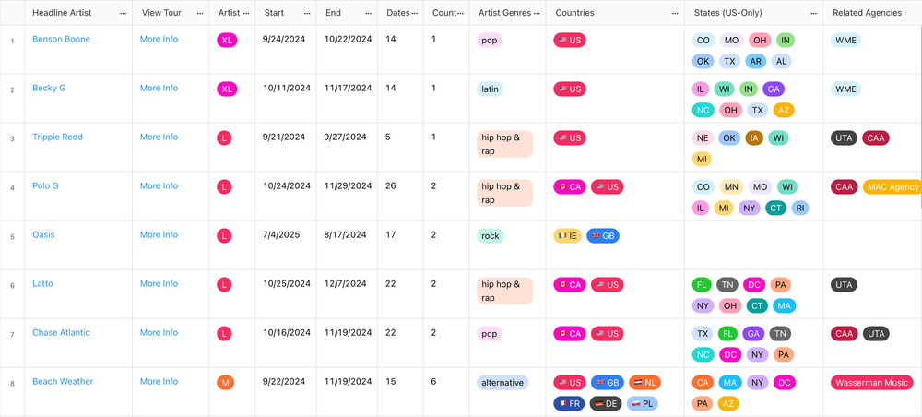Open the Countries column options menu
Screen dimensions: 922x417
point(675,13)
